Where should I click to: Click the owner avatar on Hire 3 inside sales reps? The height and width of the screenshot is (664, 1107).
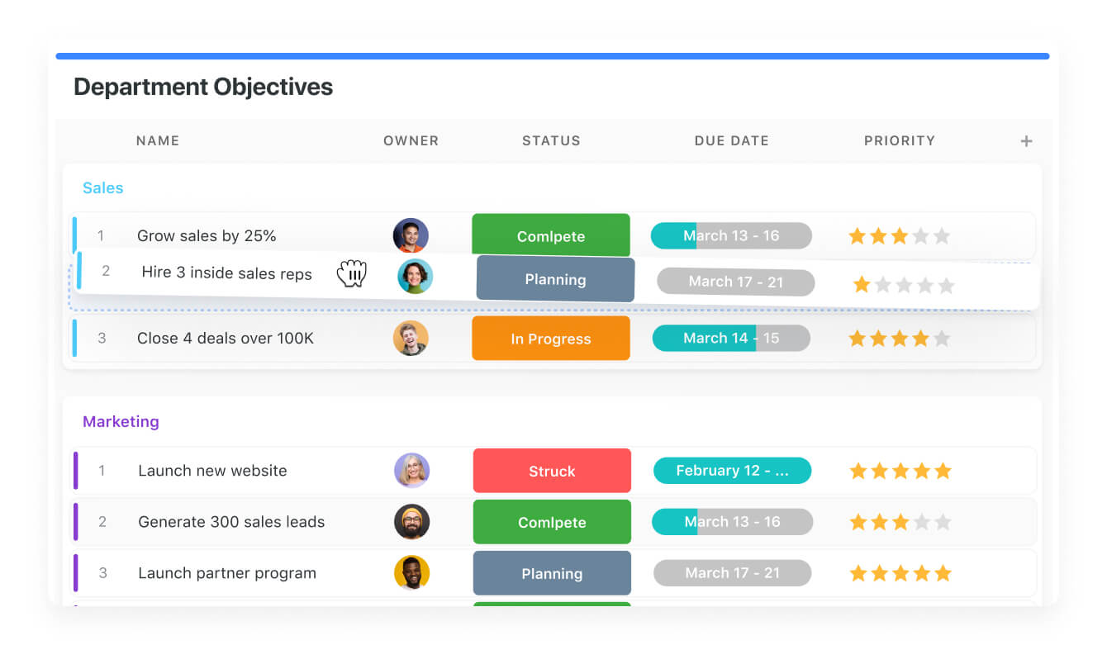415,277
